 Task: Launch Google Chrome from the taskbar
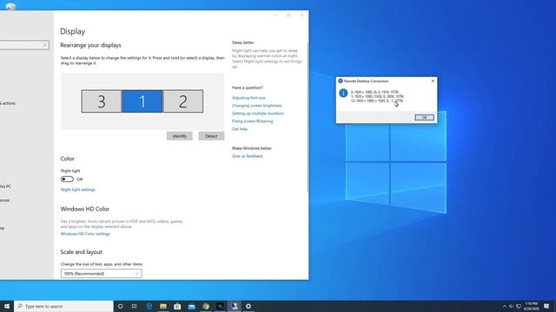pyautogui.click(x=206, y=306)
